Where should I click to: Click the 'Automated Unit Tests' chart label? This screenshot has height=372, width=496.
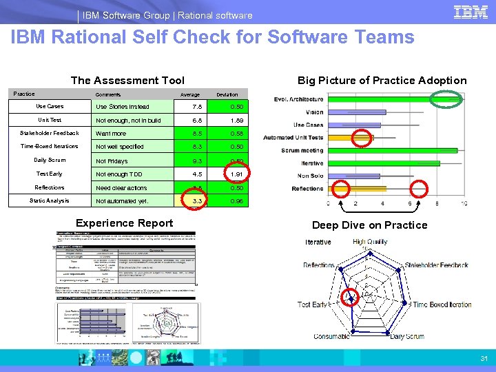(x=293, y=138)
